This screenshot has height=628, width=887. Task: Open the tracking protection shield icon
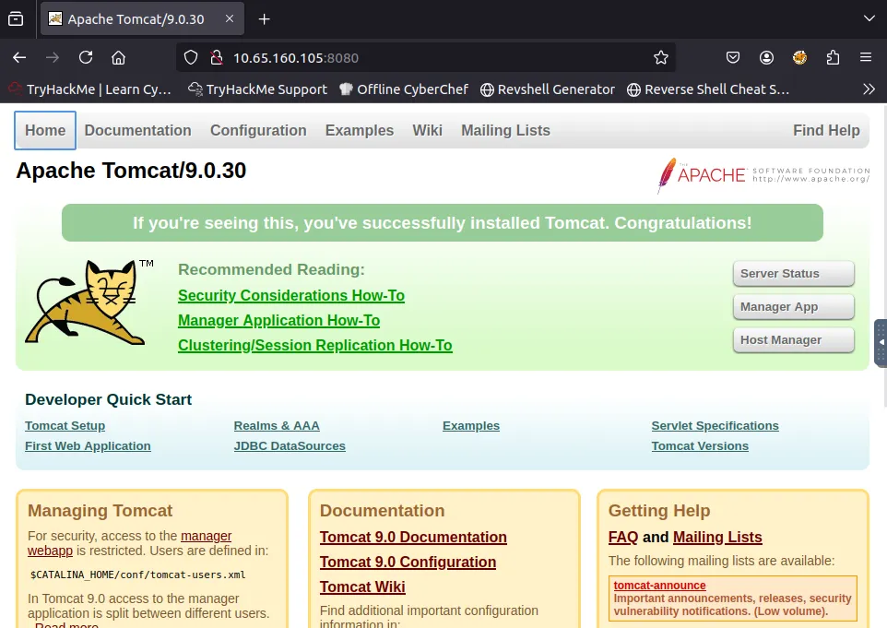pyautogui.click(x=191, y=57)
